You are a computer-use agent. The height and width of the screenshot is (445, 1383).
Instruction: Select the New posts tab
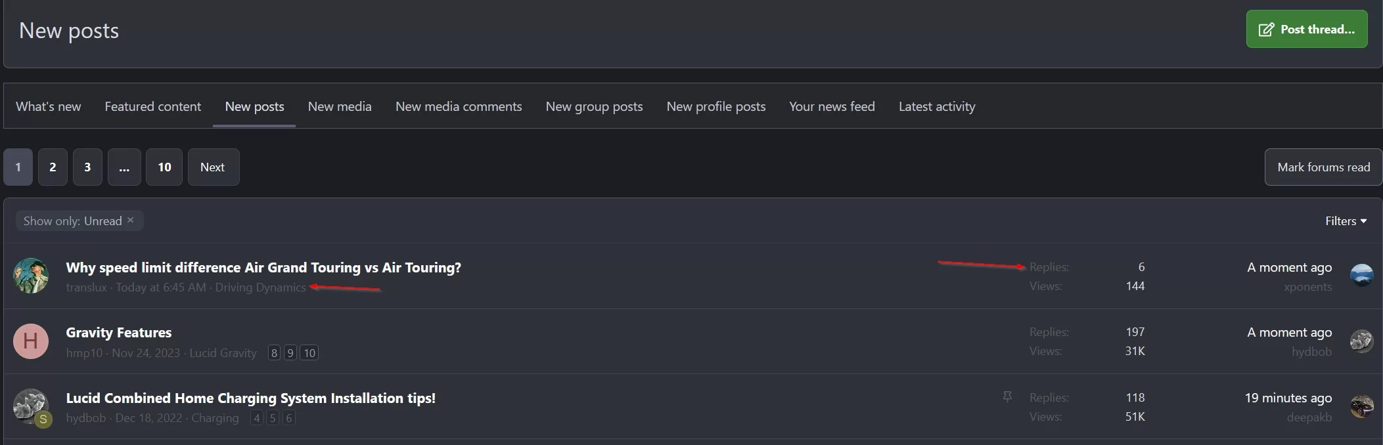pos(254,106)
